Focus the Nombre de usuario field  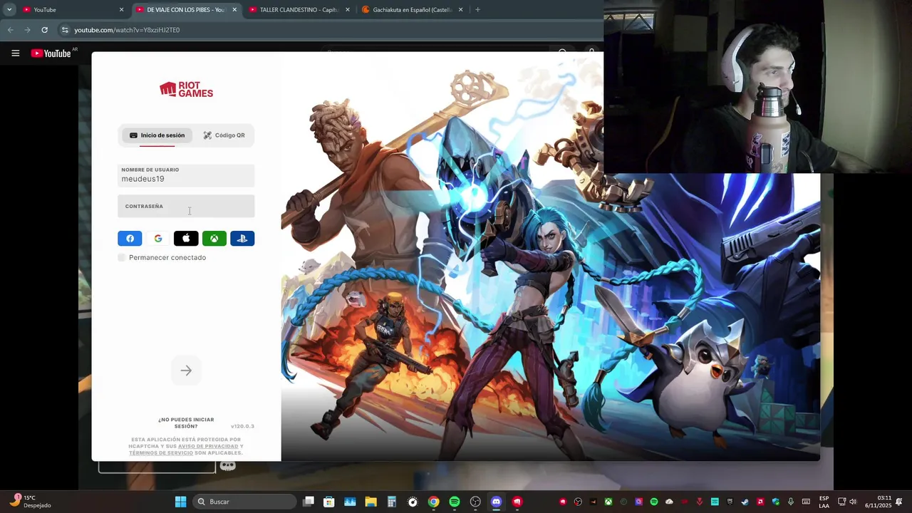point(186,175)
